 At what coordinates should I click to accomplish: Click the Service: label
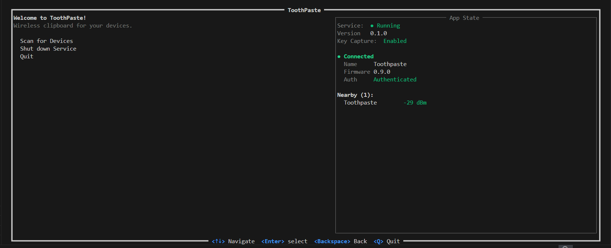350,26
